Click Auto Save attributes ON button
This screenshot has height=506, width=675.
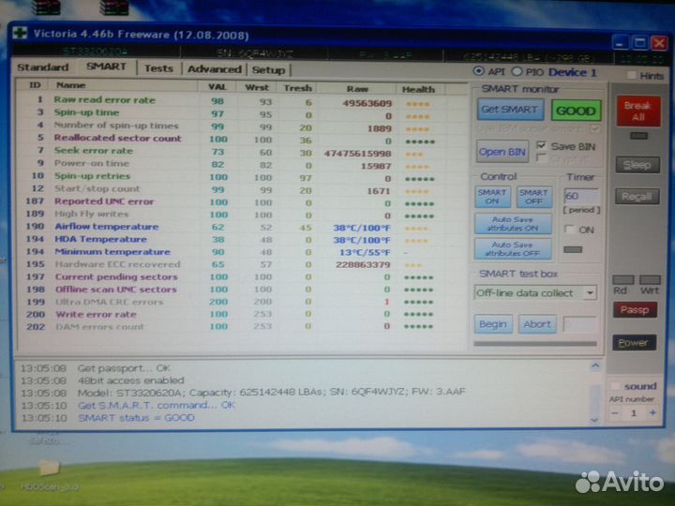point(513,224)
